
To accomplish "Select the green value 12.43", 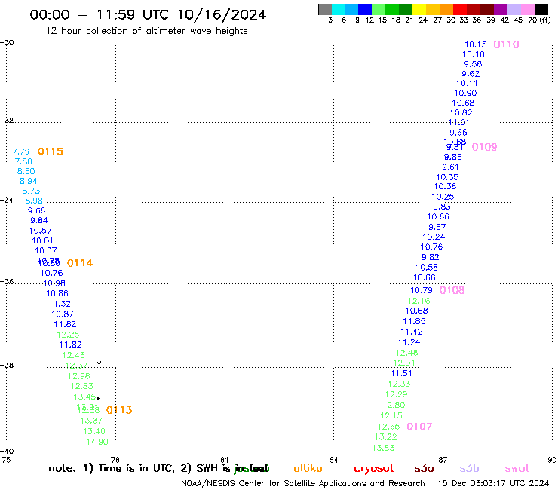I will pyautogui.click(x=73, y=355).
